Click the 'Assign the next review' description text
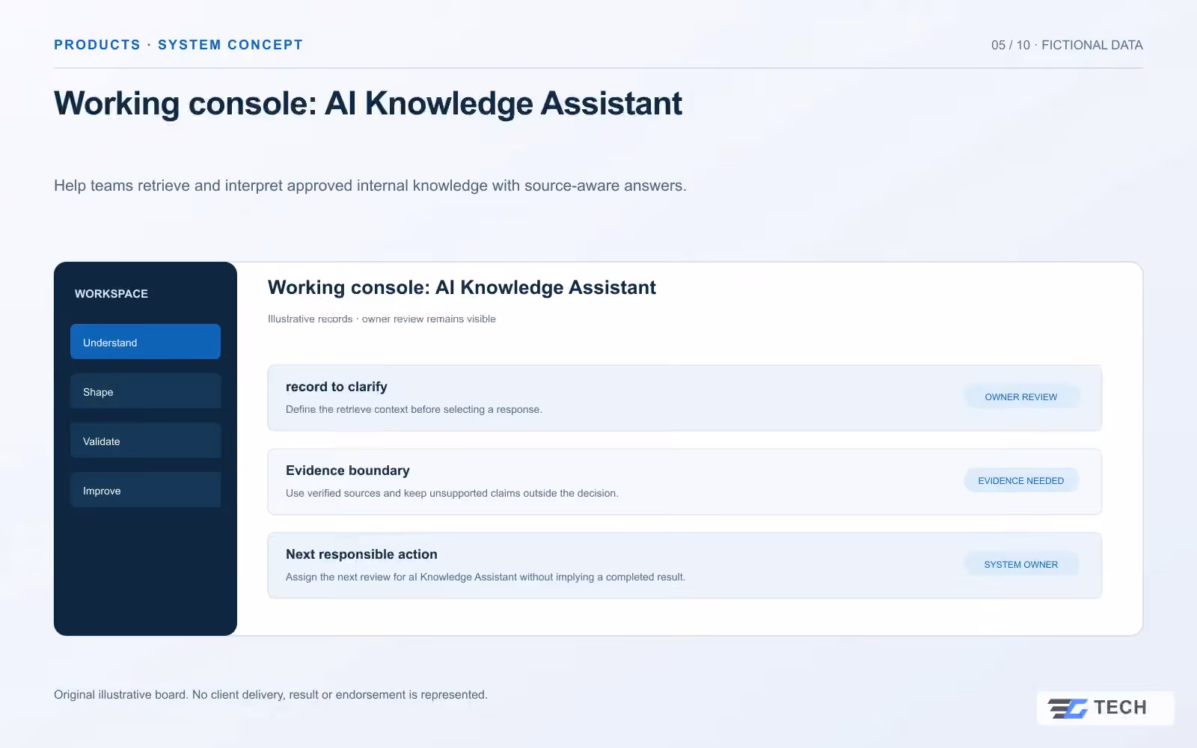The height and width of the screenshot is (748, 1197). pyautogui.click(x=486, y=577)
